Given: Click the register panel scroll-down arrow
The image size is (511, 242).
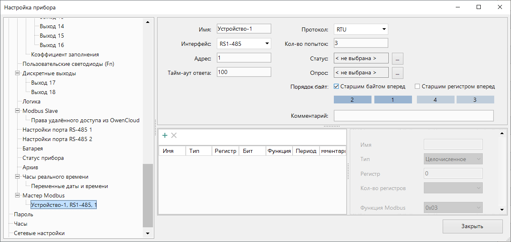Looking at the screenshot, I should click(502, 209).
